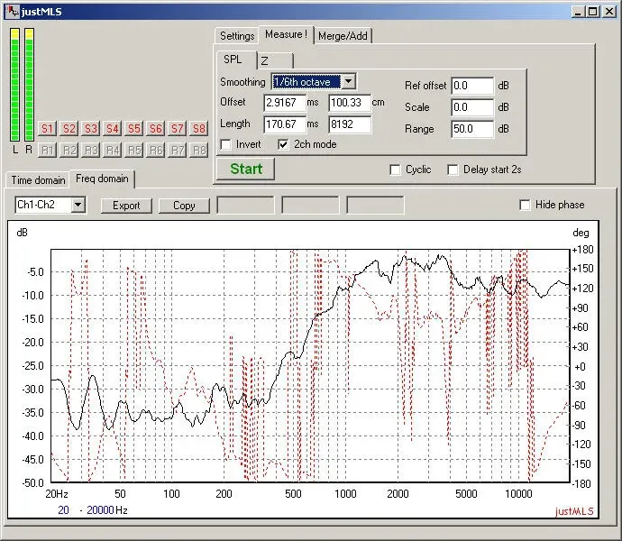Enable Delay start 2s checkbox

coord(453,170)
